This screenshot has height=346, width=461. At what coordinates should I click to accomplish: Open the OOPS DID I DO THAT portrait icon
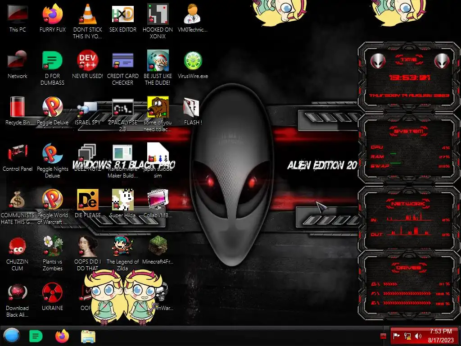[x=88, y=253]
